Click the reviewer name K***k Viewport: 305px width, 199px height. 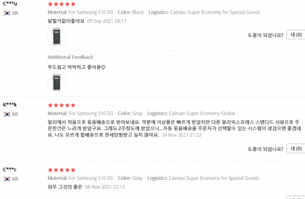click(x=10, y=105)
